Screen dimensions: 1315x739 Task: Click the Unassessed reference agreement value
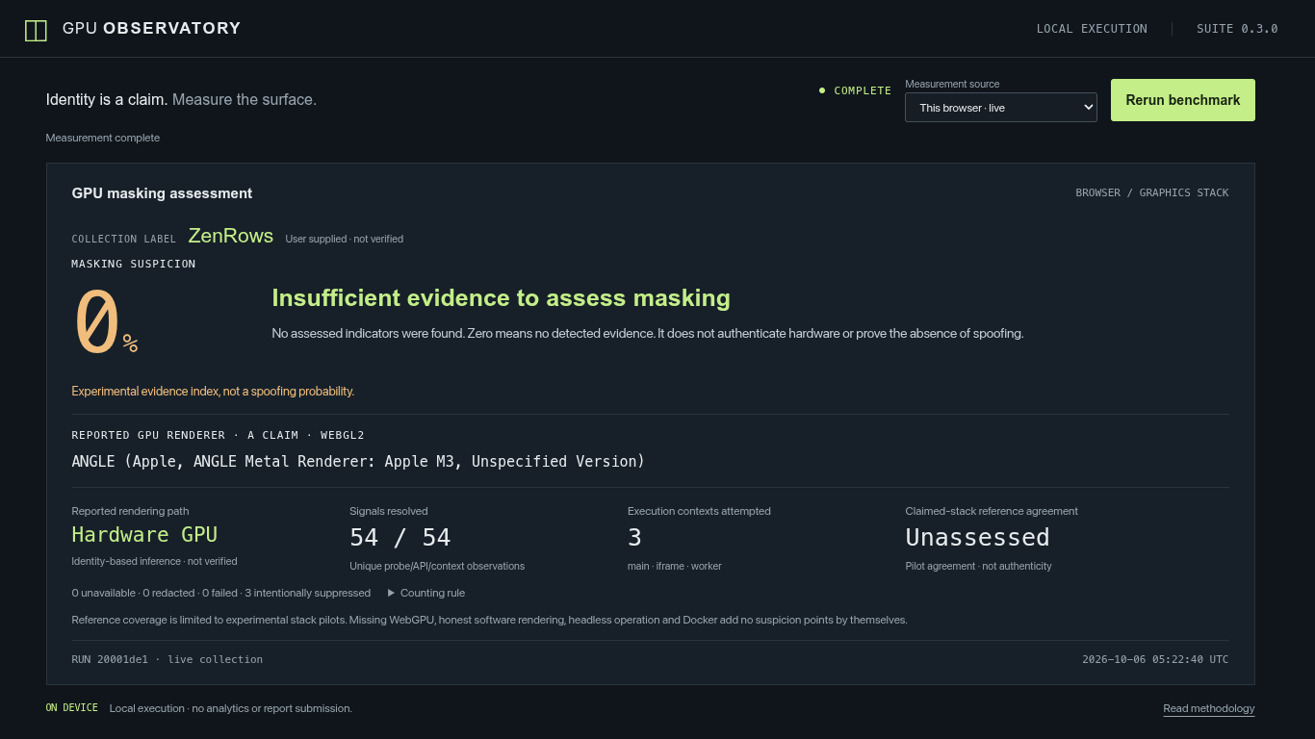977,538
